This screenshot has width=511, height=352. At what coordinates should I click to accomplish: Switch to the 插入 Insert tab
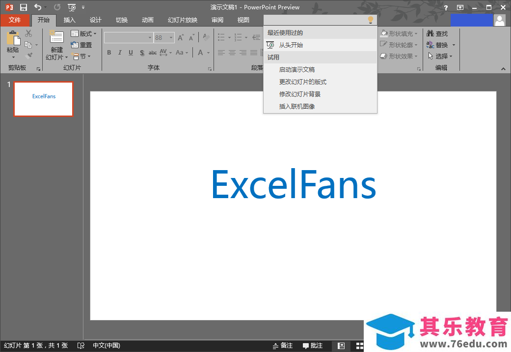(69, 20)
